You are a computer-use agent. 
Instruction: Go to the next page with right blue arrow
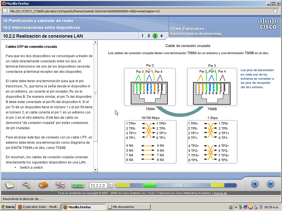[270, 184]
